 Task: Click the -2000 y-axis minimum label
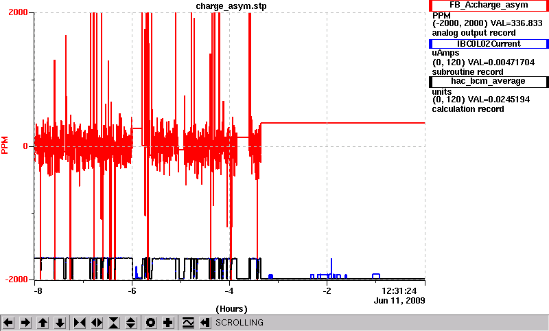pyautogui.click(x=16, y=279)
